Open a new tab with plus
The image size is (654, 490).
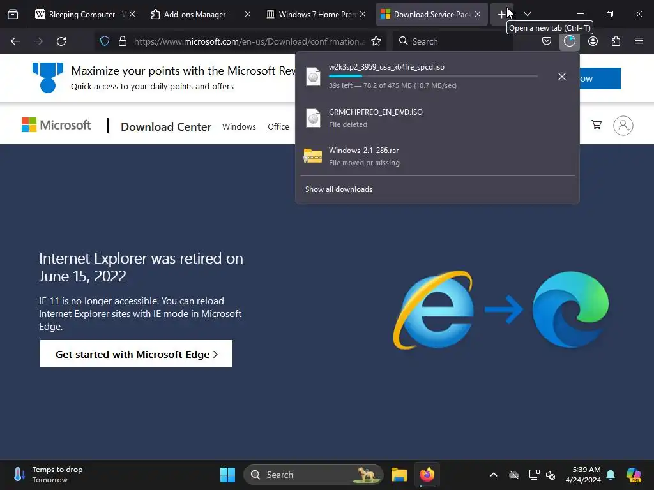pyautogui.click(x=502, y=14)
